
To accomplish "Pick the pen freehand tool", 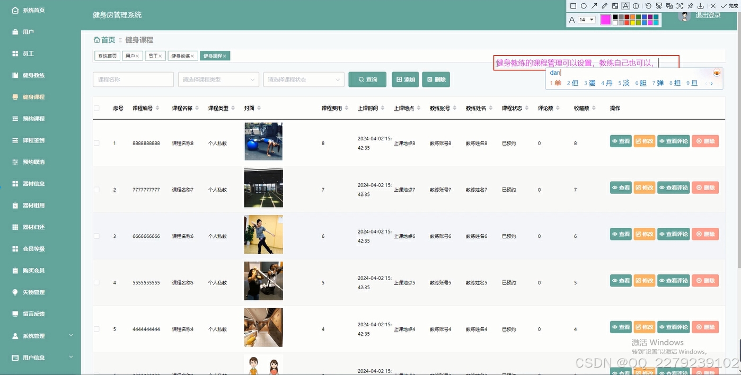I will pos(605,6).
